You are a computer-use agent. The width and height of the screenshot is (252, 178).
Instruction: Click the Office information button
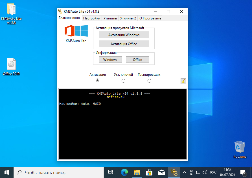coord(137,59)
